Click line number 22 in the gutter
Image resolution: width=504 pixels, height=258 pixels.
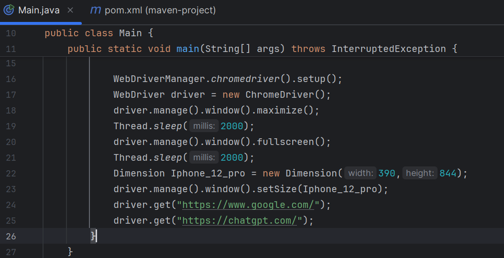point(11,174)
